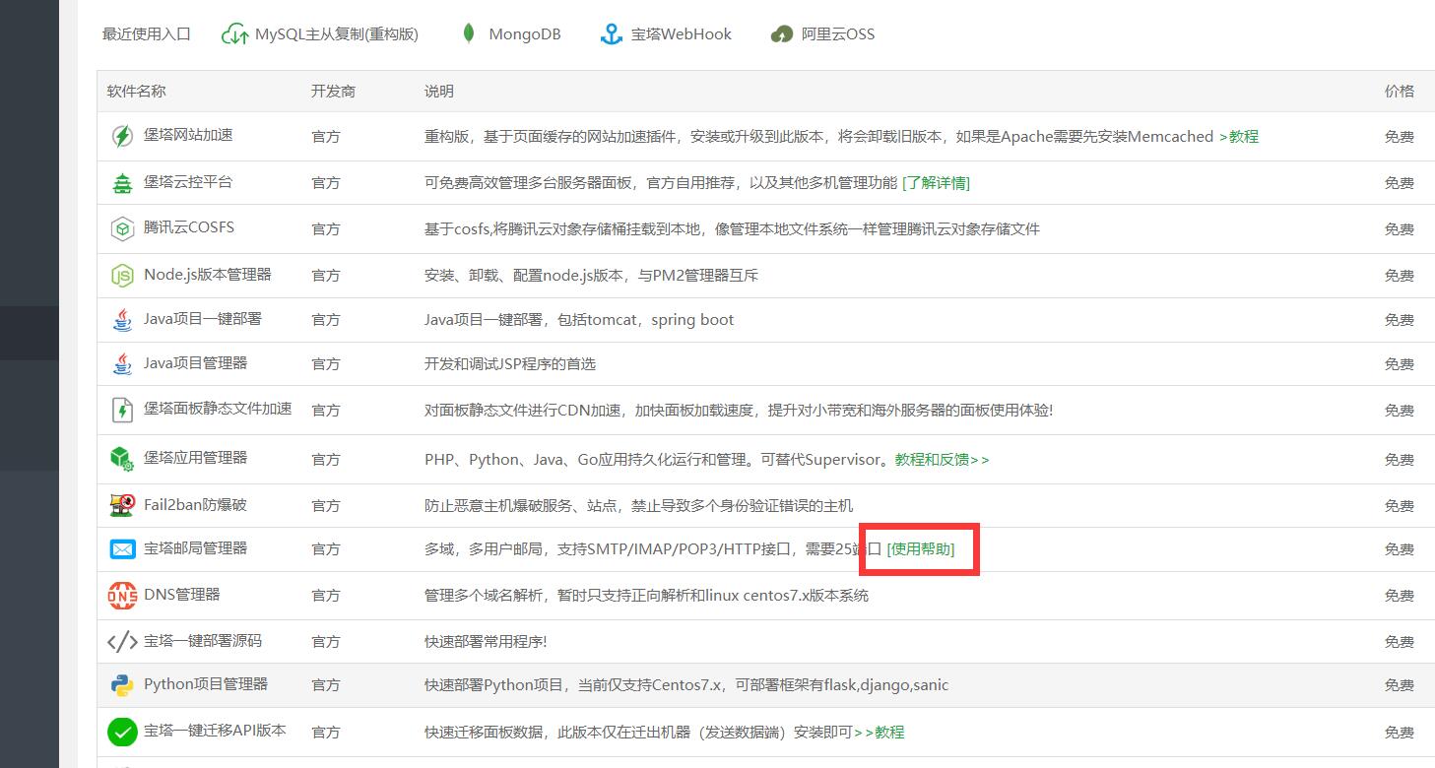Click the 腾讯云COSFS hexagon icon
Image resolution: width=1435 pixels, height=768 pixels.
122,228
